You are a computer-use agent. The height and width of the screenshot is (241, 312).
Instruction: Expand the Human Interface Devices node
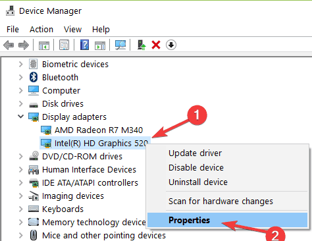[x=21, y=169]
